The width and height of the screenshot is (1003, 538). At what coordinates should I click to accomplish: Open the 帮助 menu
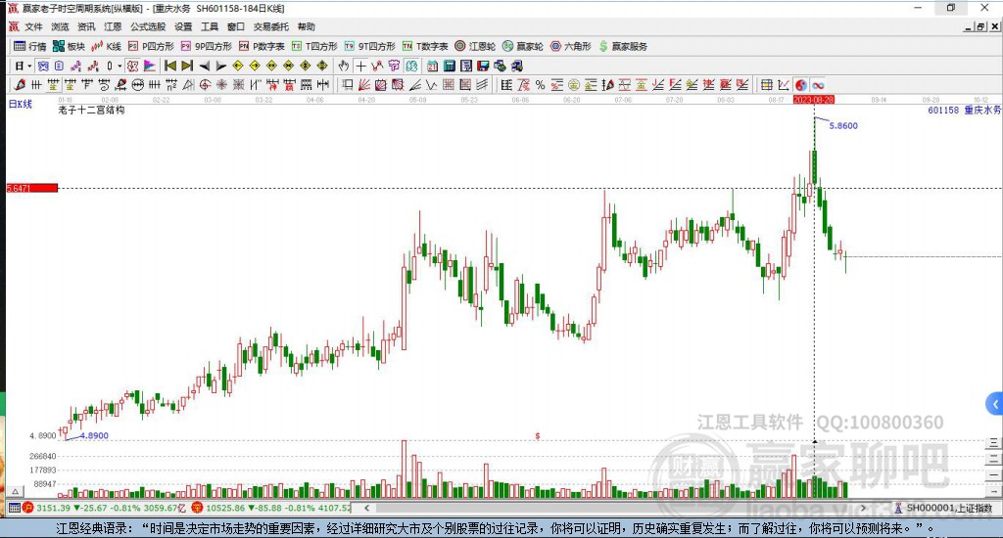pyautogui.click(x=306, y=26)
